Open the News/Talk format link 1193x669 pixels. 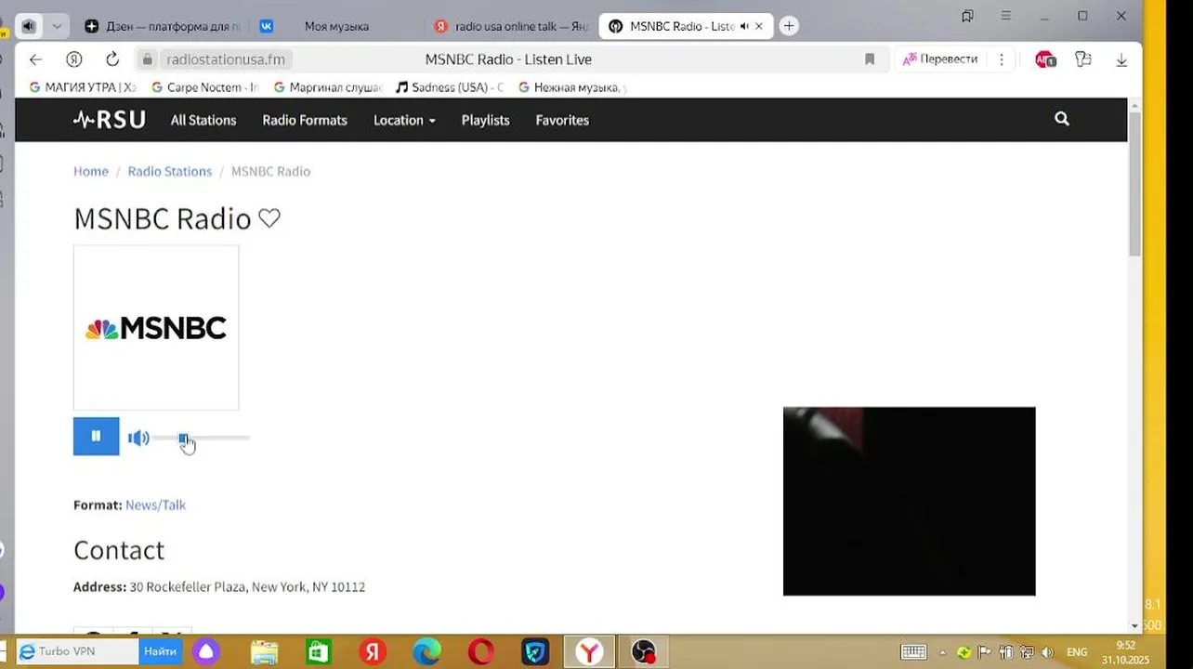[x=155, y=505]
